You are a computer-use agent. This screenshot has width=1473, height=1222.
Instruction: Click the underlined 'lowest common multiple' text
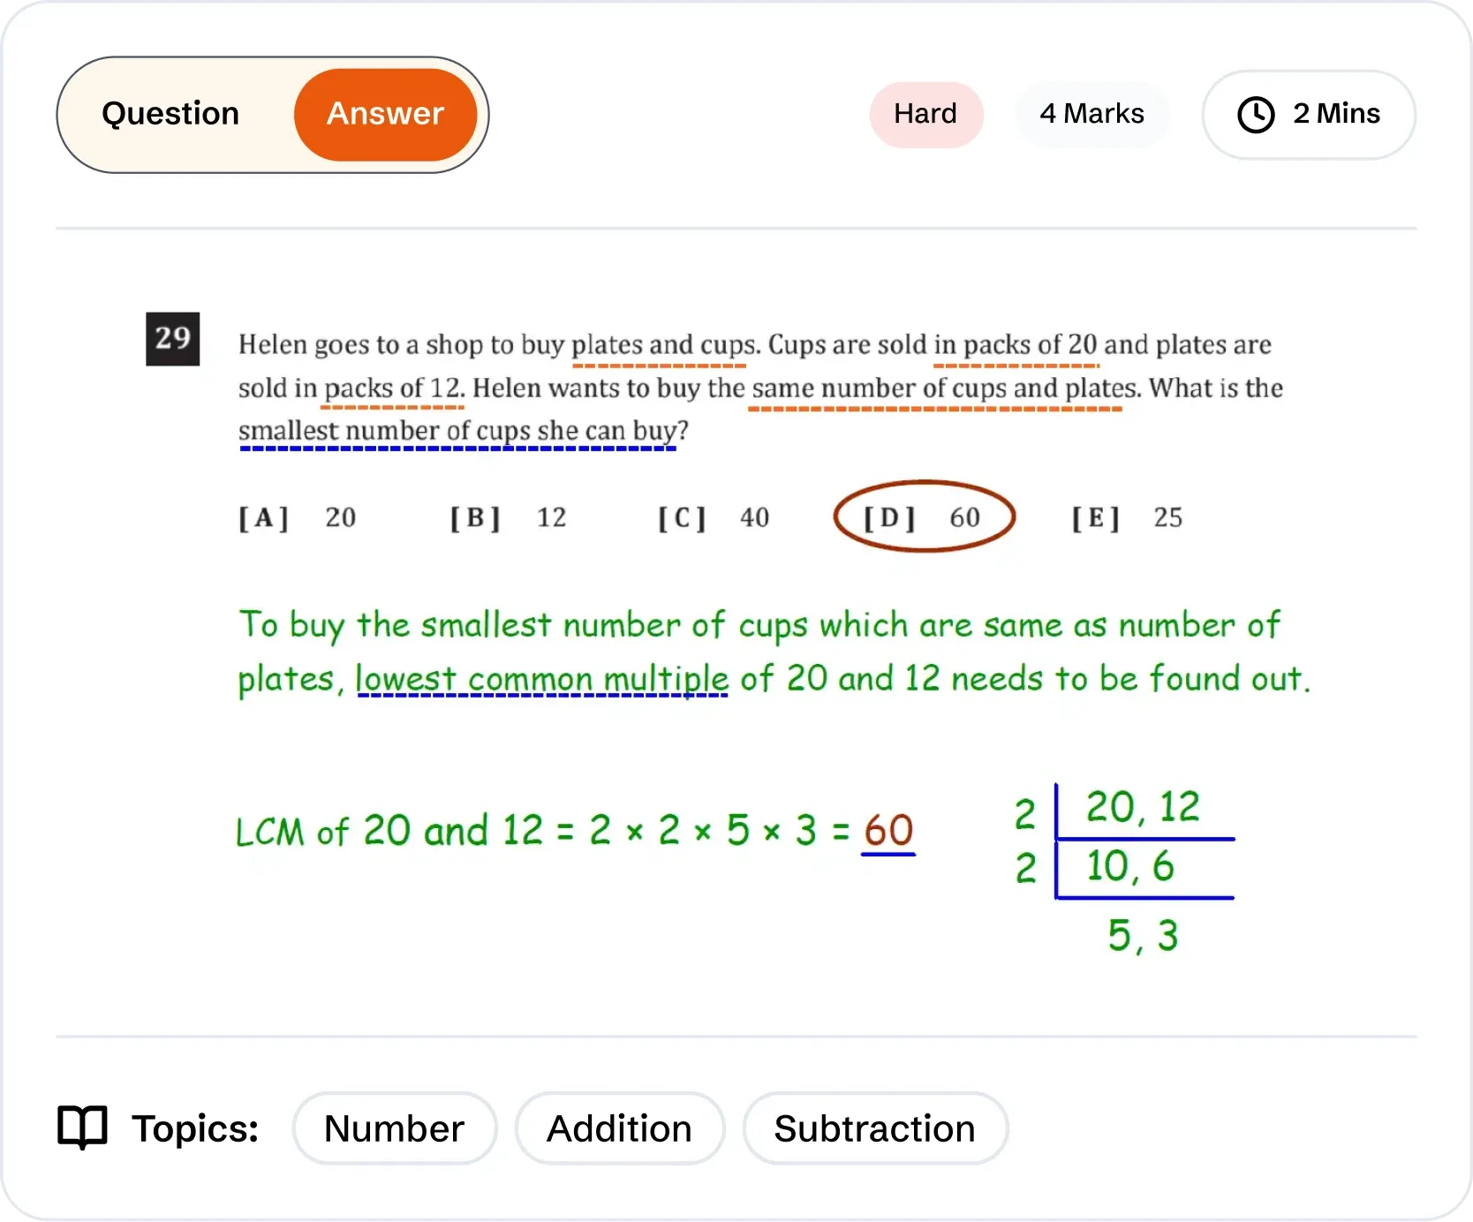point(542,679)
